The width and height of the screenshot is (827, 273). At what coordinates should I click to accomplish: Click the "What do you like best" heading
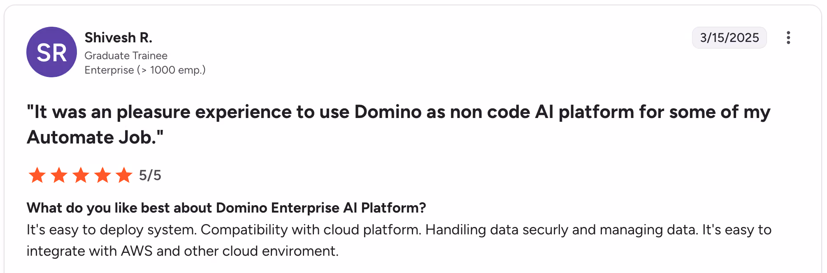226,208
